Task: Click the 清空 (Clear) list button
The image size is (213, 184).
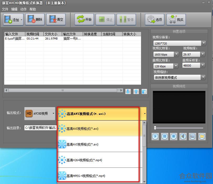Action: (x=56, y=19)
